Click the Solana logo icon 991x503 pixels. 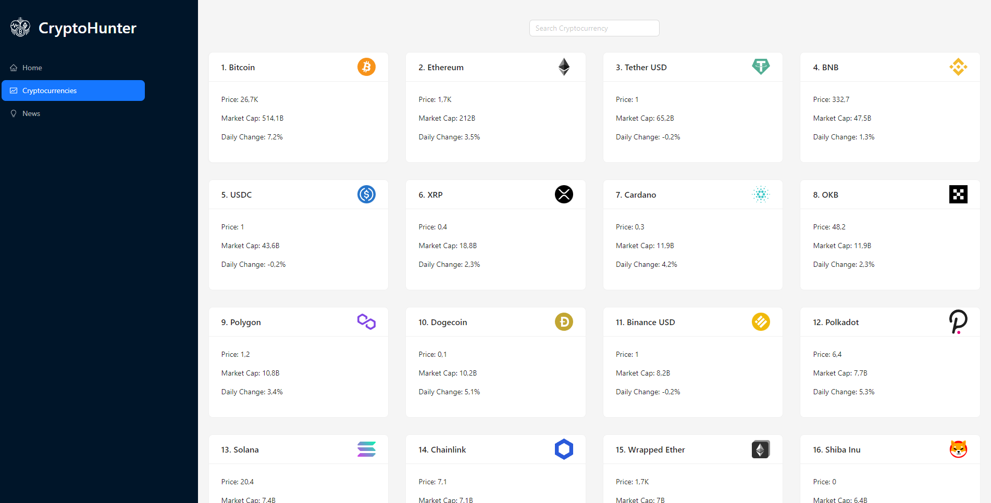366,449
